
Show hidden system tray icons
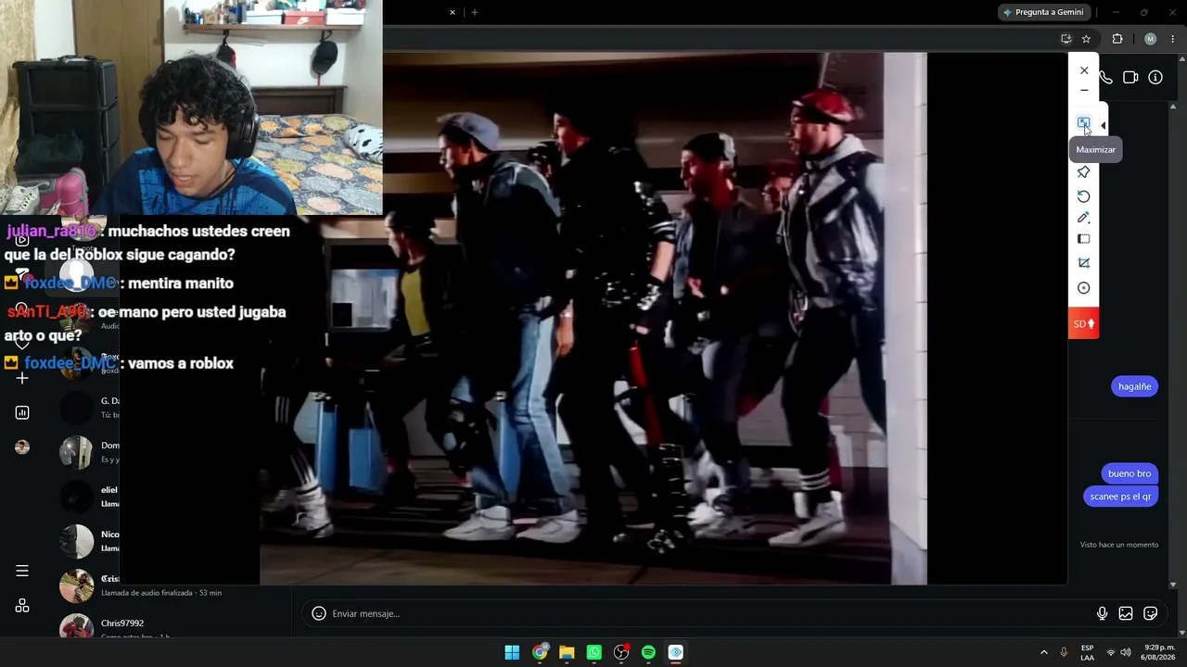[1043, 652]
